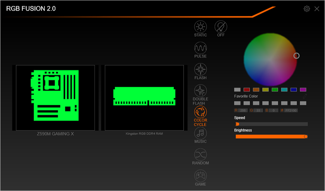The image size is (325, 191).
Task: Click the B value field showing 0
Action: pyautogui.click(x=274, y=110)
